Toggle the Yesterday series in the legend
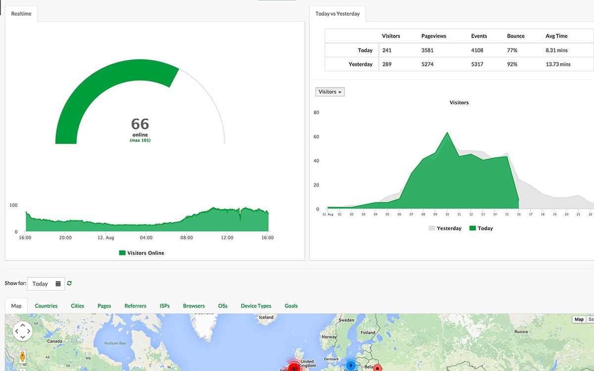Viewport: 594px width, 371px height. point(445,228)
